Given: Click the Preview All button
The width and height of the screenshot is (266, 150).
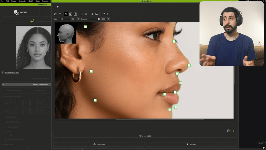Looking at the screenshot, I should click(99, 144).
